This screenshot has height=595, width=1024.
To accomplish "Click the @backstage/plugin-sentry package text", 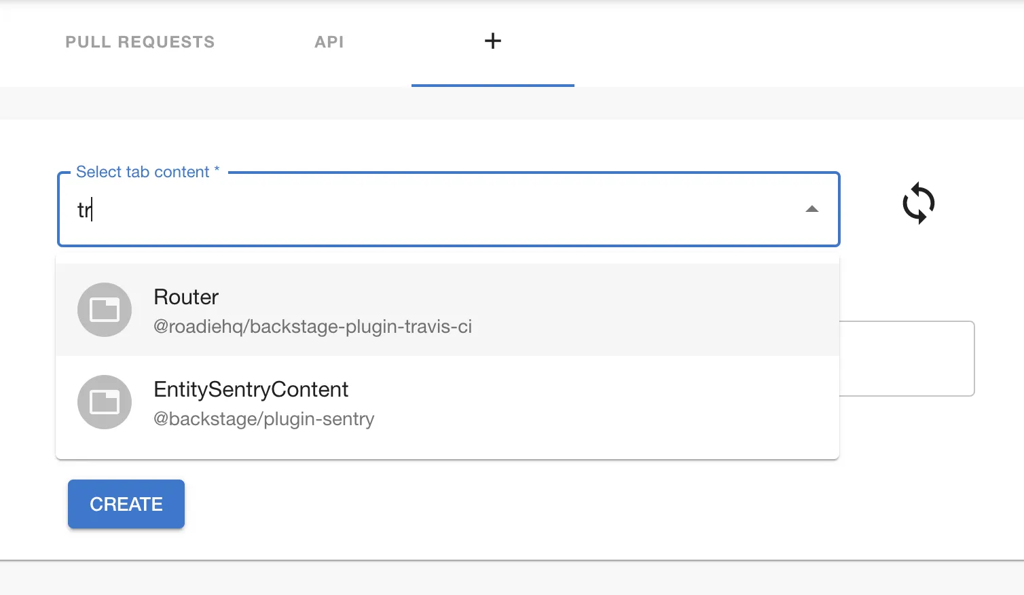I will pos(263,419).
